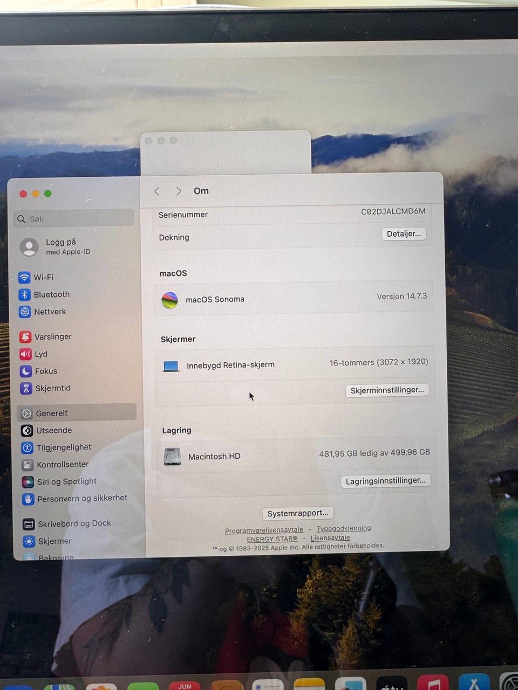
Task: Click the Systemrapport... button
Action: click(297, 513)
